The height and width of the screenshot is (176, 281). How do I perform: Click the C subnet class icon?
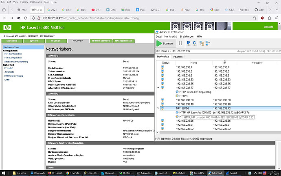coord(194,43)
